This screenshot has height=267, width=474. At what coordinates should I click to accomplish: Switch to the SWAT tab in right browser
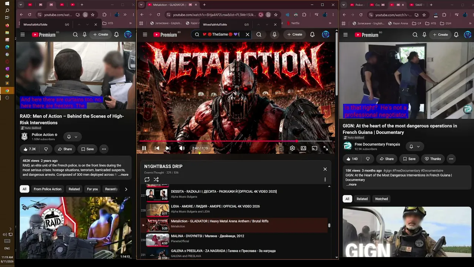pos(417,5)
